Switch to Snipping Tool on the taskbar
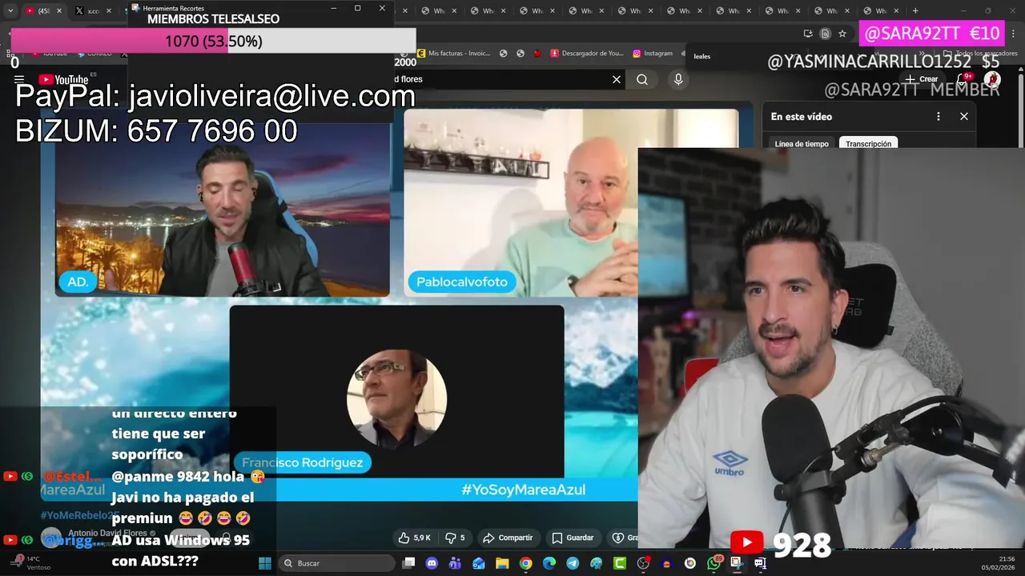The height and width of the screenshot is (576, 1025). tap(737, 563)
